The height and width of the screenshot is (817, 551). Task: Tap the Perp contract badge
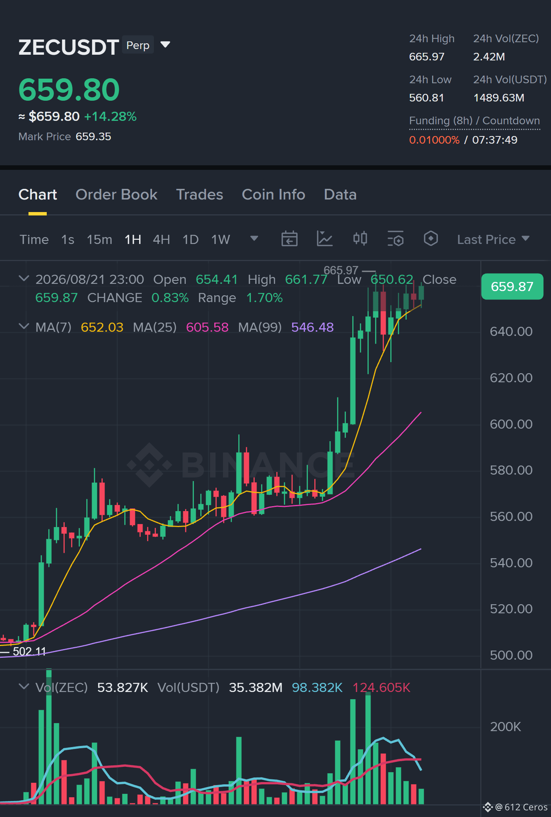coord(138,45)
